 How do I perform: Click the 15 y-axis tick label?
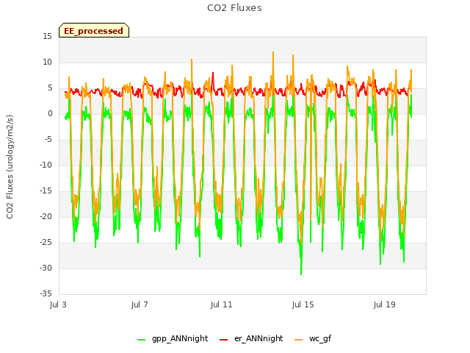point(47,37)
